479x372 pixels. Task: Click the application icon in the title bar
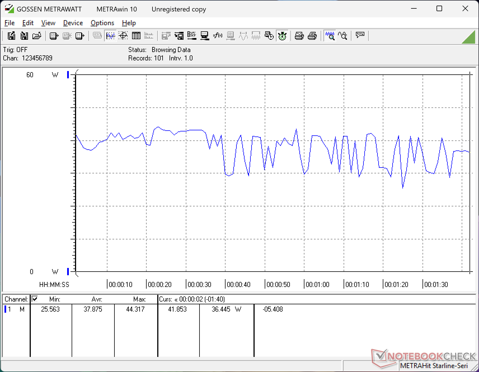pyautogui.click(x=9, y=9)
